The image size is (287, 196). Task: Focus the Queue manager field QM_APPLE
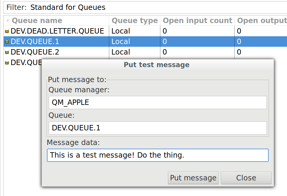(157, 102)
